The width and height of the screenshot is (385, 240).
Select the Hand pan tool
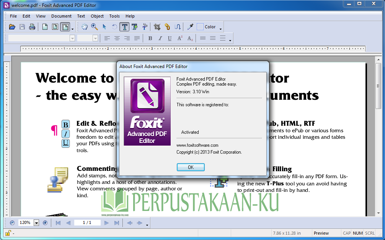click(85, 27)
